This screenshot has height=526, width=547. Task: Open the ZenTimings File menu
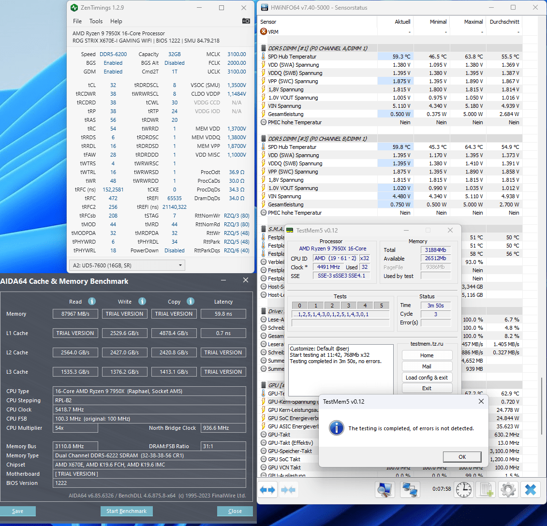coord(77,21)
